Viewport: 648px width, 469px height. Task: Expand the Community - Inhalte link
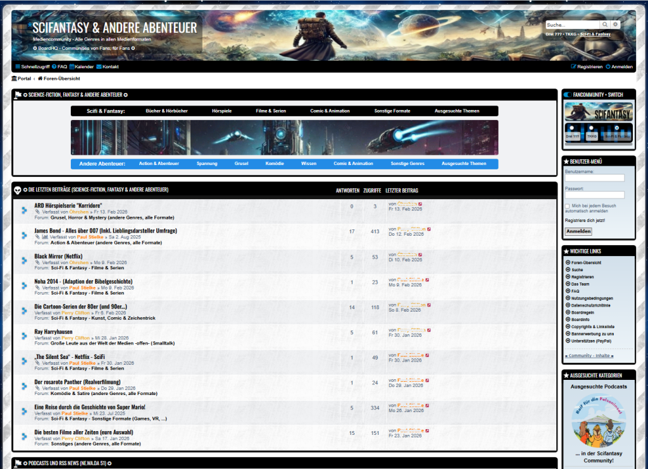(x=589, y=356)
